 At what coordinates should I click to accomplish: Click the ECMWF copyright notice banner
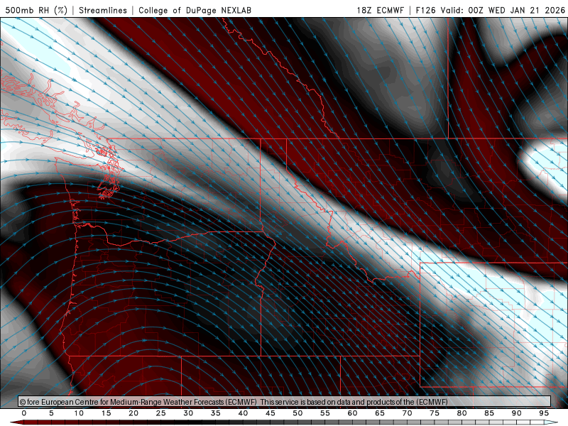pyautogui.click(x=285, y=402)
